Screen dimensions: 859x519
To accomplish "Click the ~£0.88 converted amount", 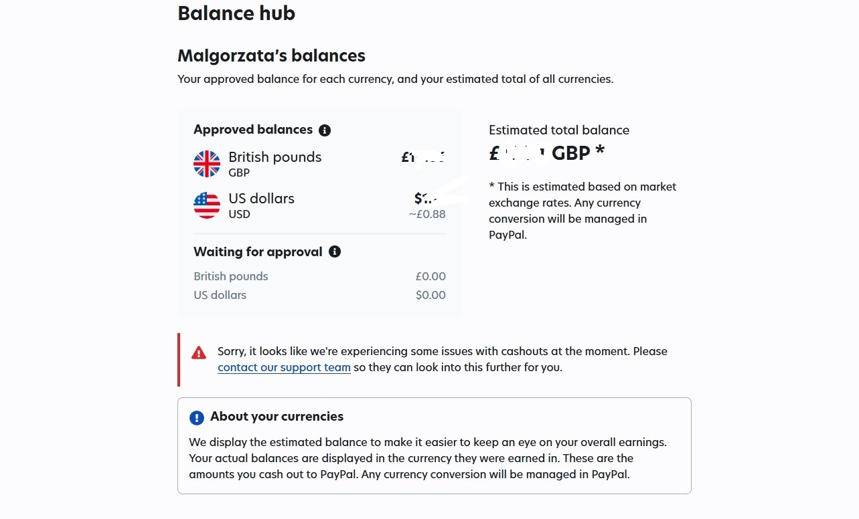I will tap(427, 214).
